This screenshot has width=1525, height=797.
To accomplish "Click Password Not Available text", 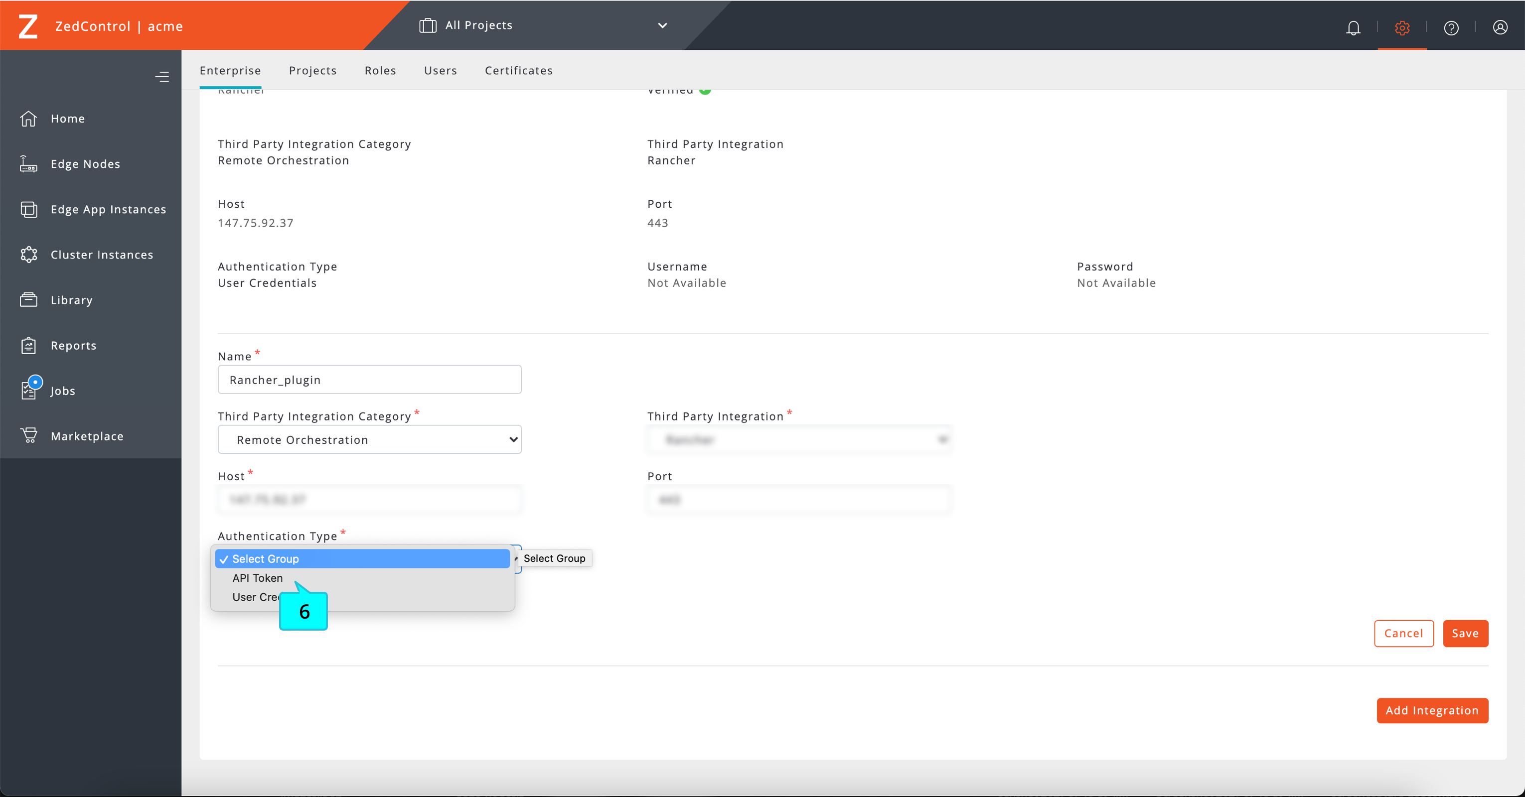I will click(x=1116, y=283).
